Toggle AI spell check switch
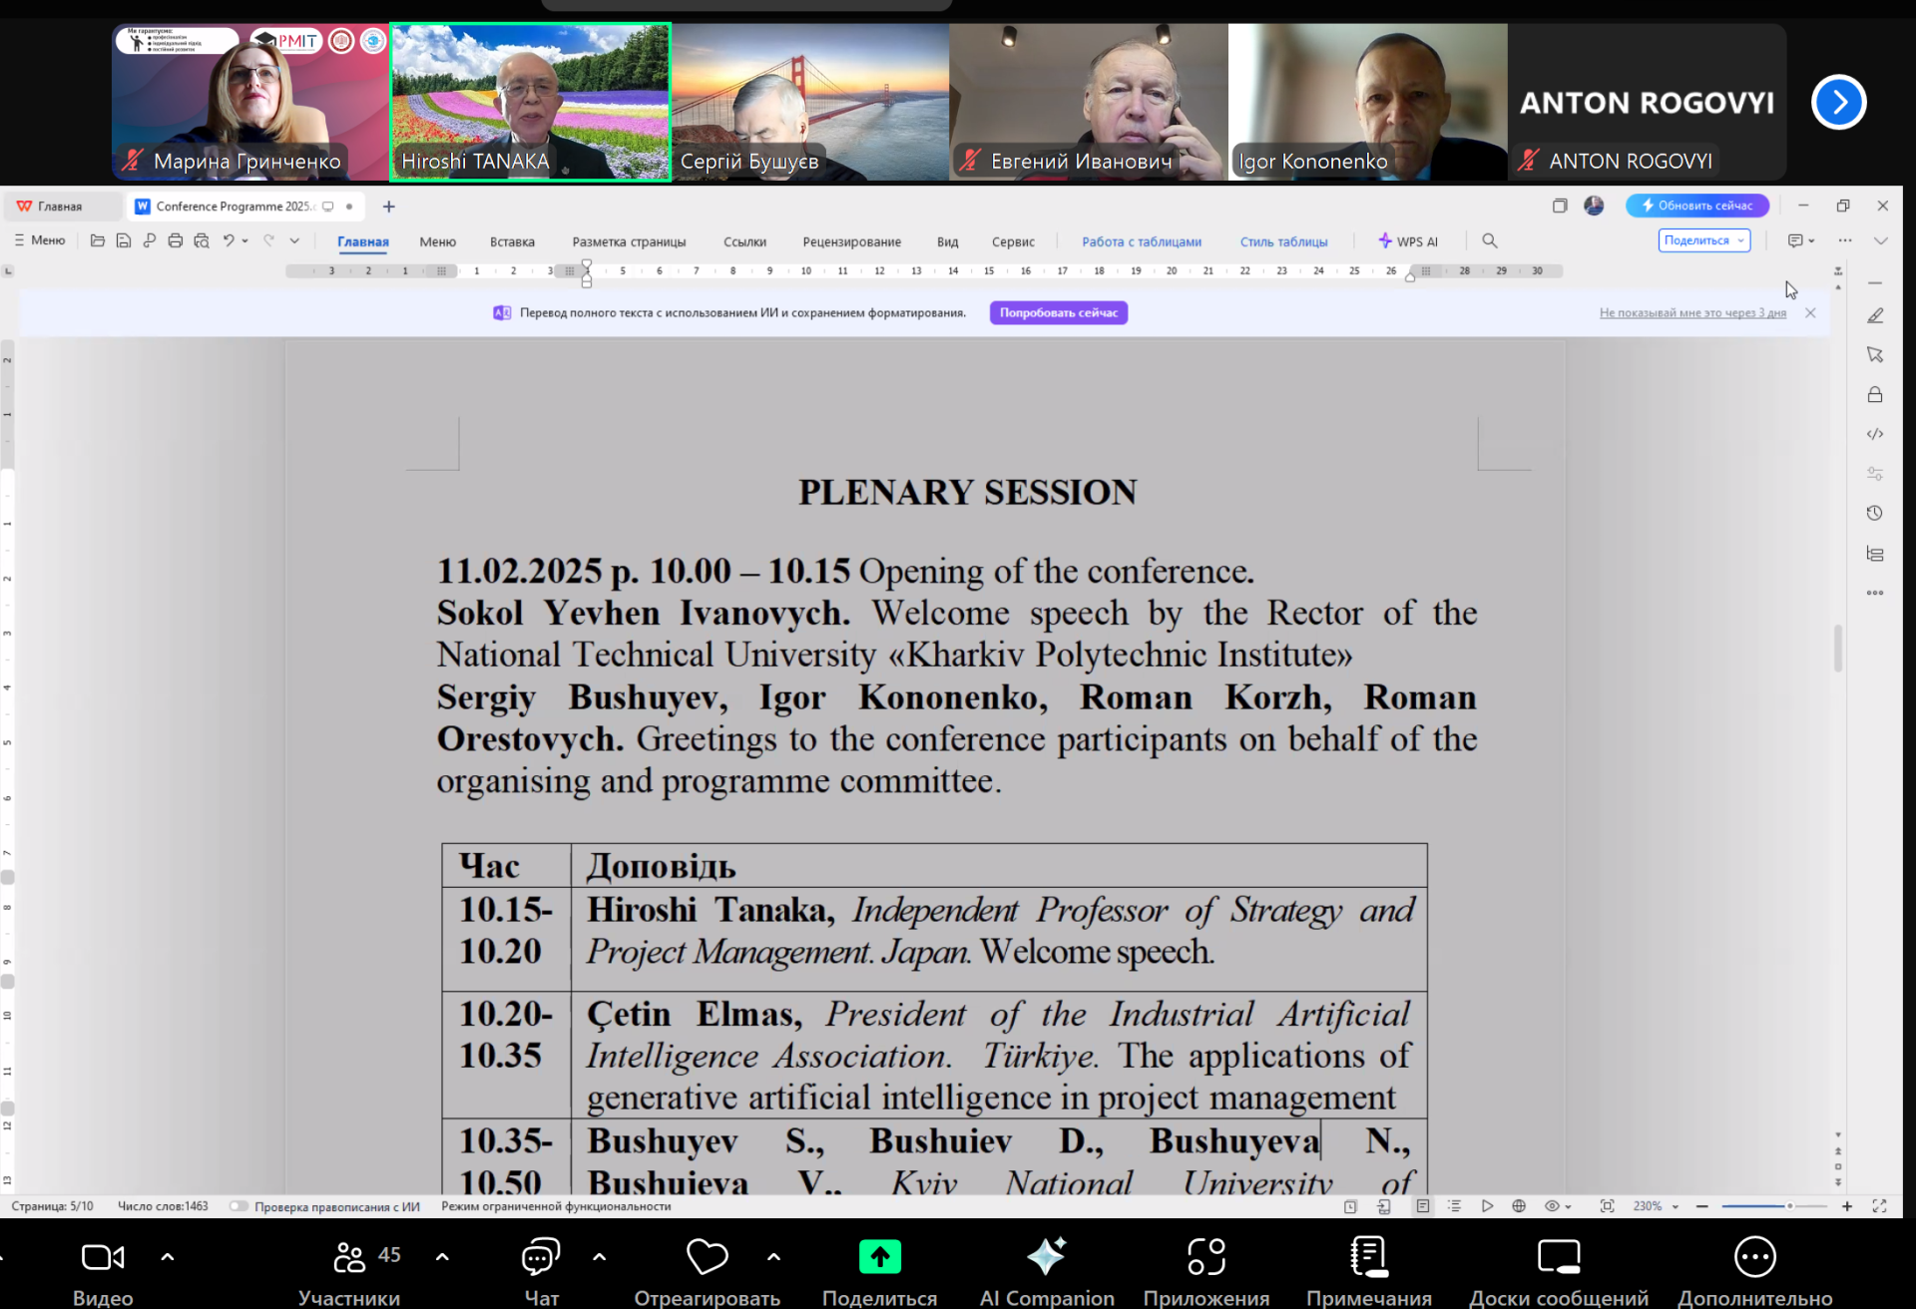1916x1309 pixels. tap(239, 1206)
